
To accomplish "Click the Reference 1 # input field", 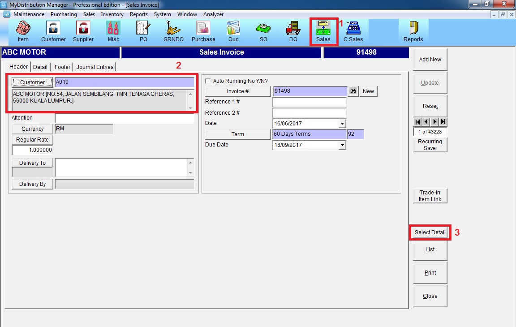I will pos(310,102).
